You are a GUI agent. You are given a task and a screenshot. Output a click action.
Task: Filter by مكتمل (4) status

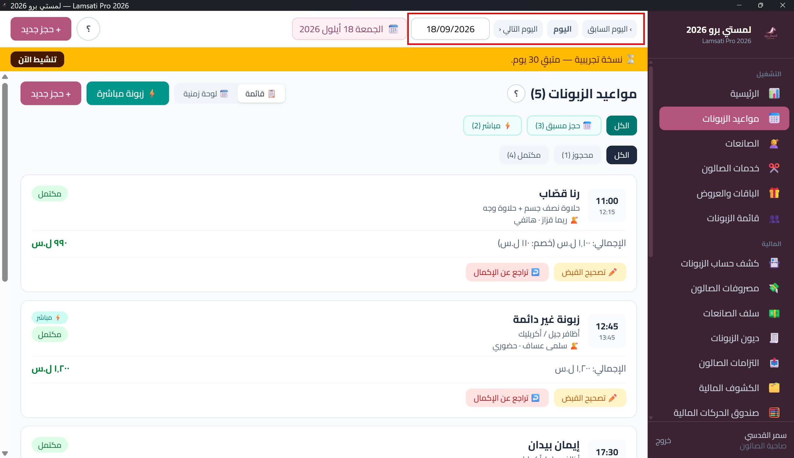(x=524, y=155)
